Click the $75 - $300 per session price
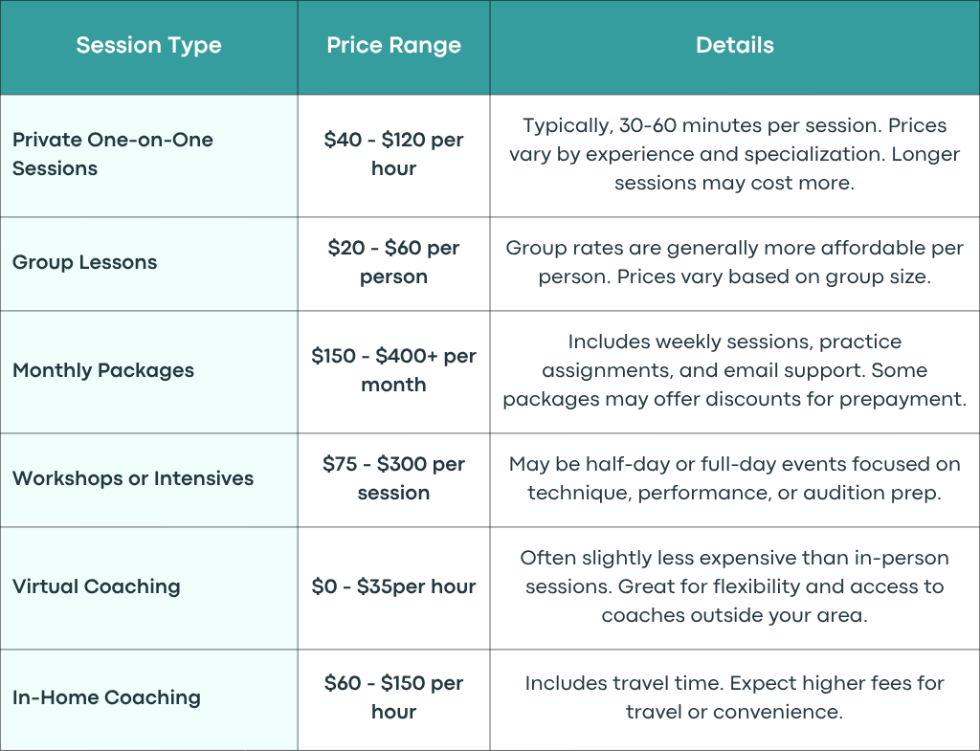 tap(393, 478)
